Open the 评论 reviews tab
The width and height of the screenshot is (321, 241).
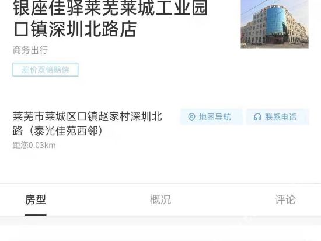tap(285, 199)
